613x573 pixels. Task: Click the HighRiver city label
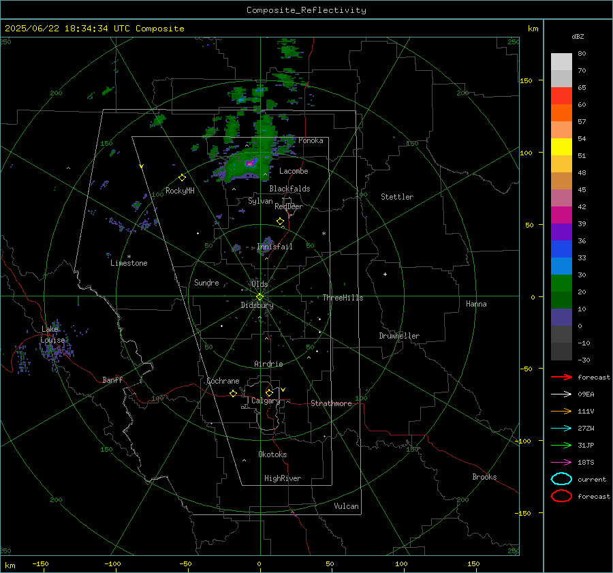pos(283,478)
